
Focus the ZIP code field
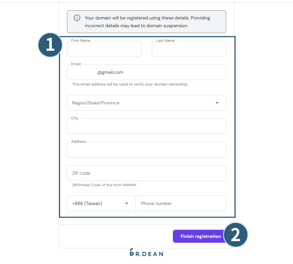(146, 173)
